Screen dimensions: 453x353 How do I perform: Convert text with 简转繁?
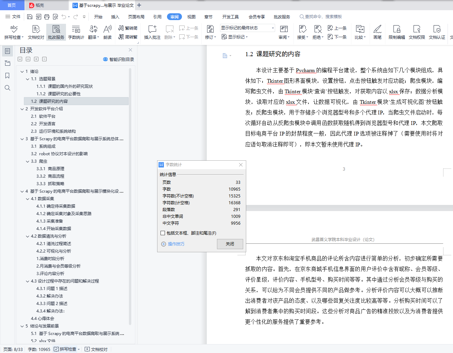click(128, 37)
